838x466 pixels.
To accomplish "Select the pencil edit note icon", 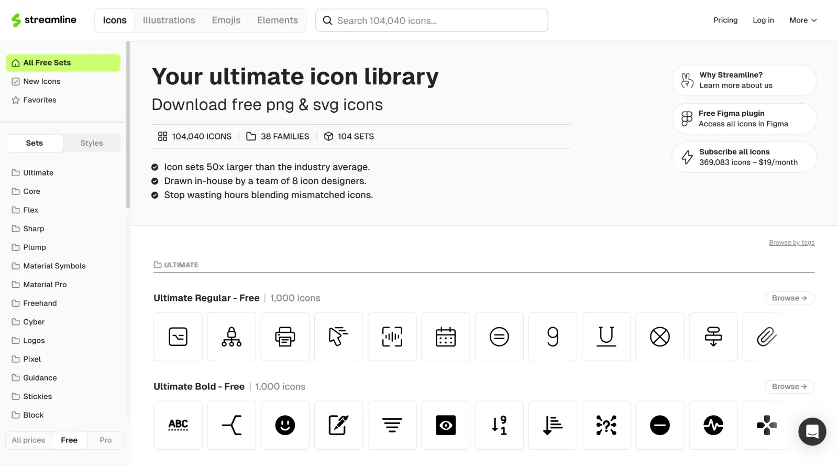I will (x=338, y=425).
